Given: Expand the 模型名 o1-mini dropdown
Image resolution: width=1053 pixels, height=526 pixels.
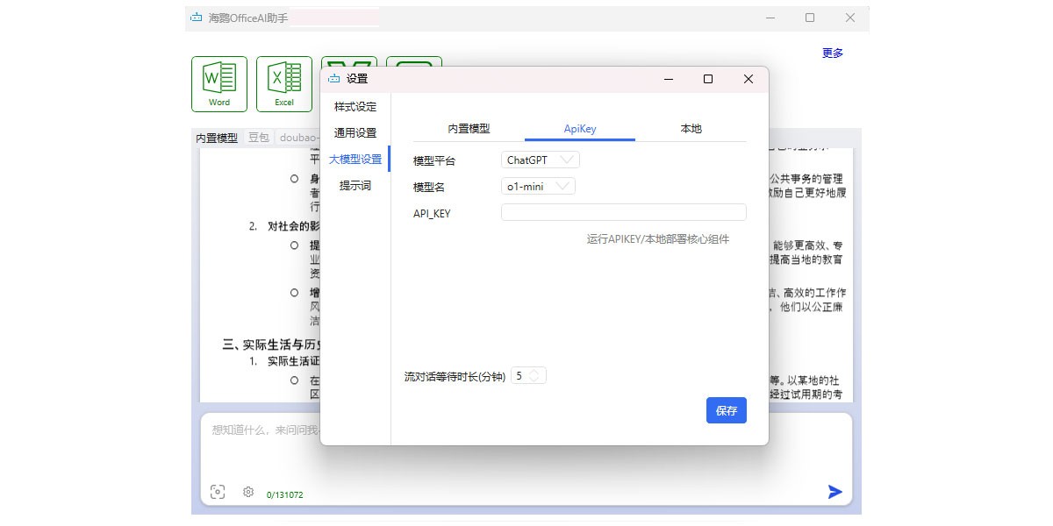Looking at the screenshot, I should pyautogui.click(x=538, y=186).
